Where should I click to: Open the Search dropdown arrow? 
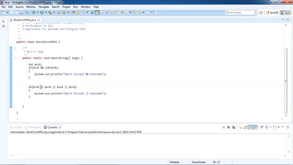[87, 12]
